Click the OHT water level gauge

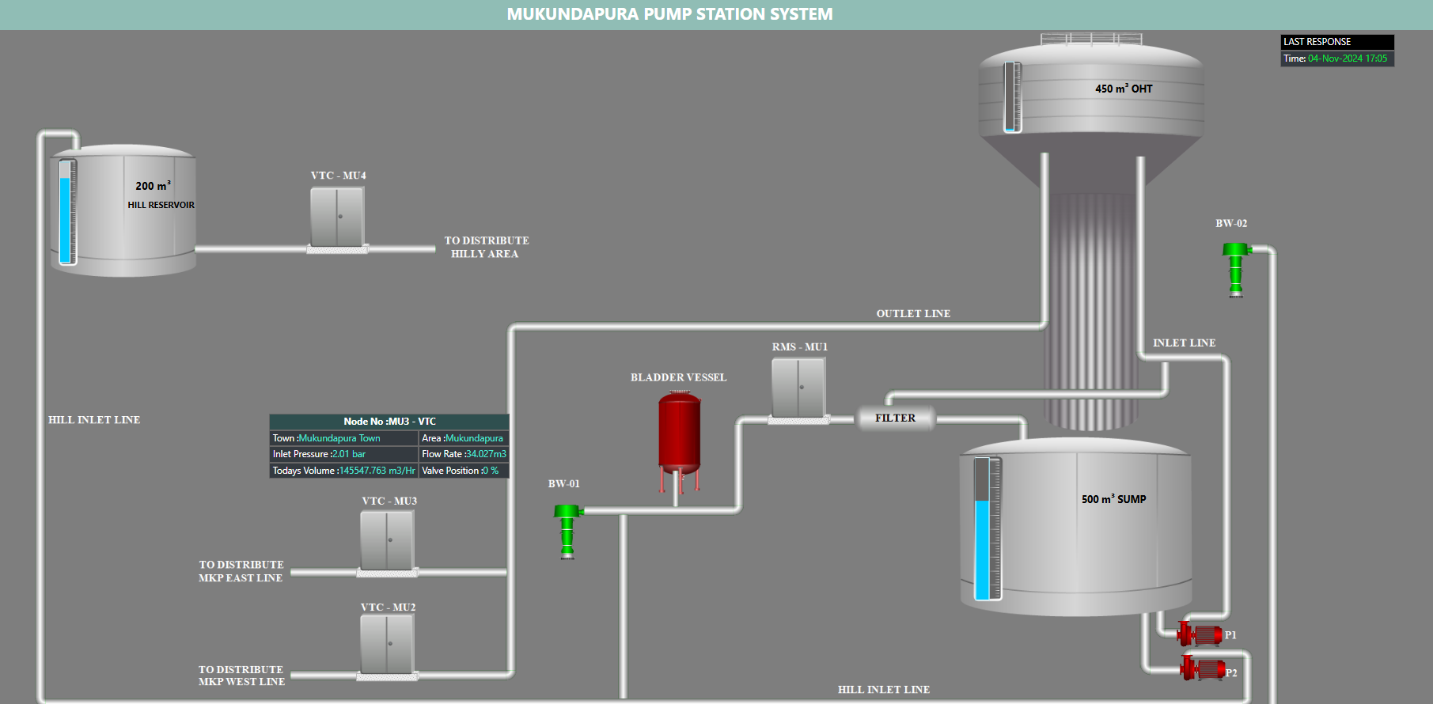coord(1012,97)
